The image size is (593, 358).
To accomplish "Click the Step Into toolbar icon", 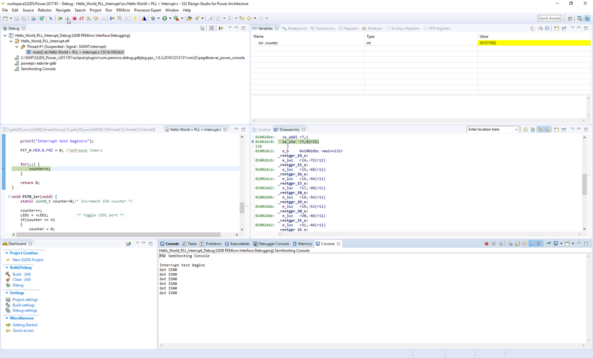I will point(89,18).
